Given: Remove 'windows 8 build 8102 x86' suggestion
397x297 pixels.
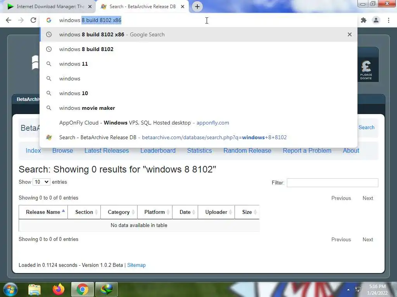Looking at the screenshot, I should coord(349,34).
